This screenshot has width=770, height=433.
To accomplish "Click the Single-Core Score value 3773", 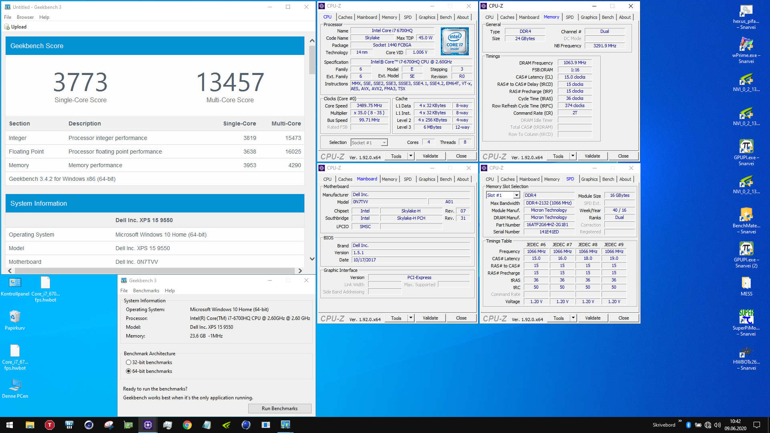I will 81,82.
